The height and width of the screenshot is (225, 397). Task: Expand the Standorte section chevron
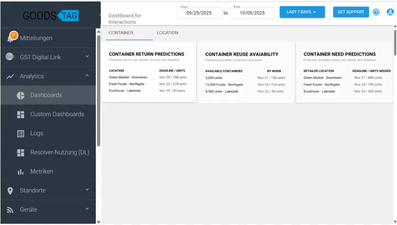tap(87, 190)
